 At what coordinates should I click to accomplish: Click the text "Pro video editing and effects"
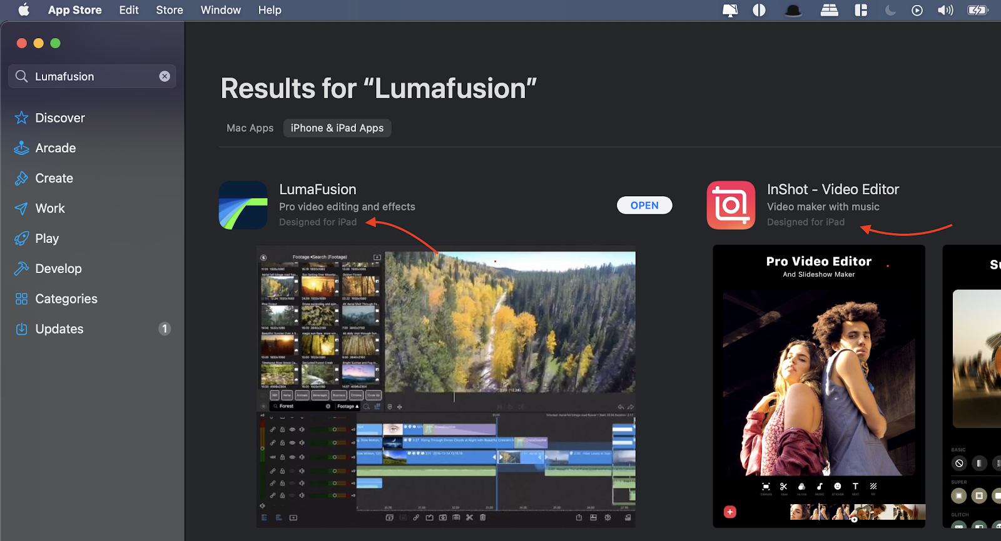coord(347,207)
